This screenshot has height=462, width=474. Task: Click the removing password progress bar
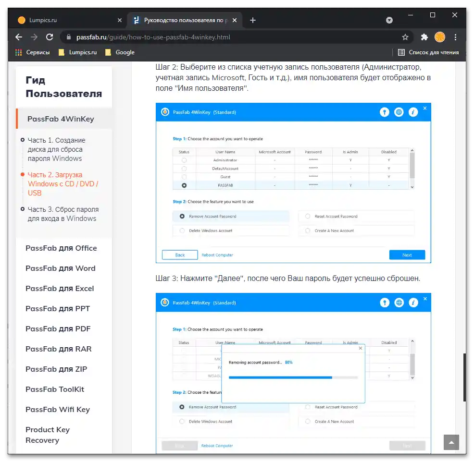(293, 377)
